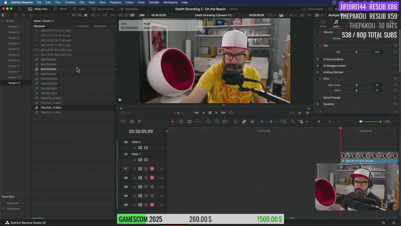Open the Index panel
This screenshot has width=401, height=226.
point(79,9)
